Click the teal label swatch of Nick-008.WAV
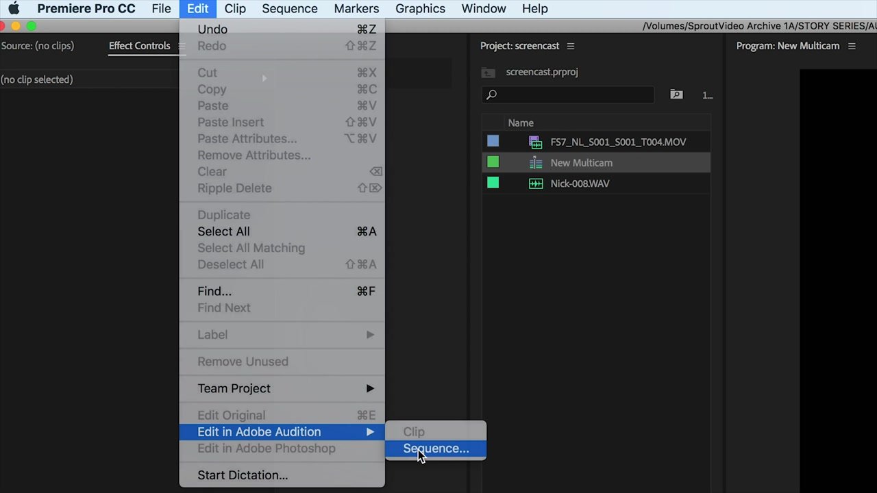This screenshot has width=877, height=493. pyautogui.click(x=493, y=183)
